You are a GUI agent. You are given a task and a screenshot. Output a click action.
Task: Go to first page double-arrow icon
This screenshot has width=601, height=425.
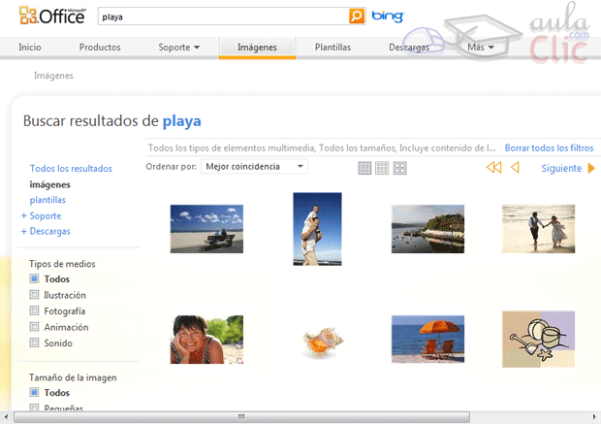coord(493,168)
